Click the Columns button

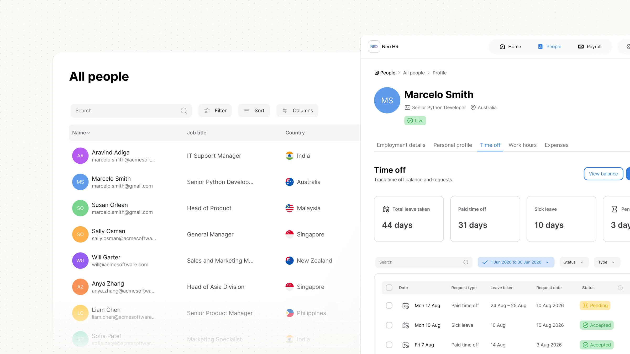click(297, 111)
